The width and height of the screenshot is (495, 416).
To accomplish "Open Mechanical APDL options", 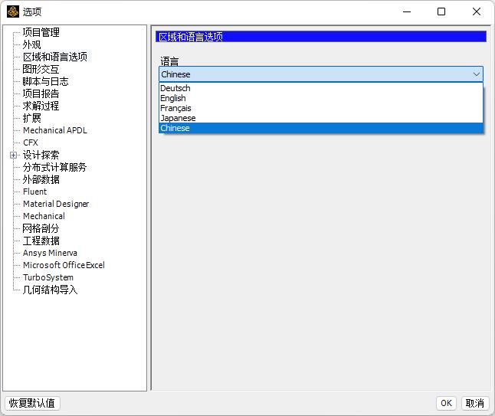I will point(55,130).
